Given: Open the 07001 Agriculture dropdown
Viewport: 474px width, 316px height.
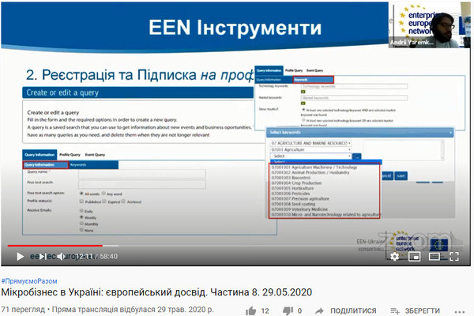Looking at the screenshot, I should click(x=310, y=149).
